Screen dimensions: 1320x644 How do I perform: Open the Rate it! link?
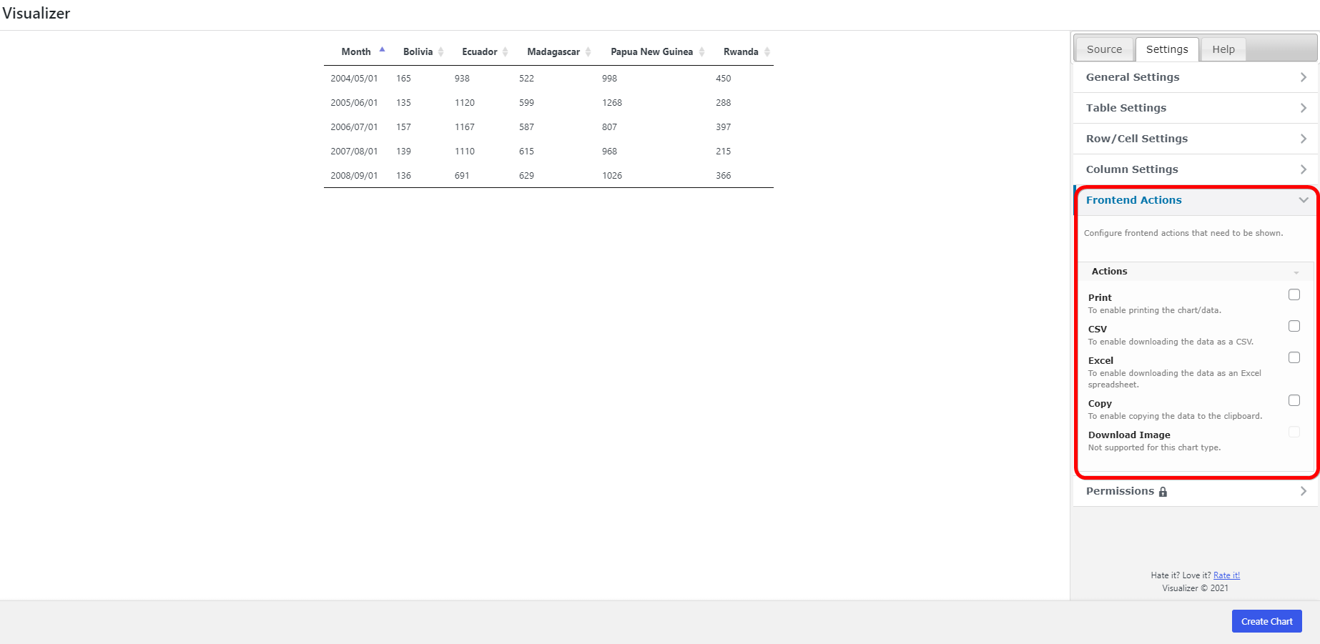[x=1226, y=575]
